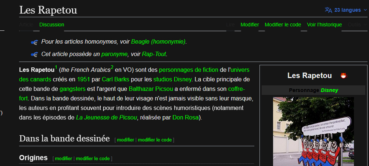369x166 pixels.
Task: Switch to the Discussion tab
Action: click(51, 25)
